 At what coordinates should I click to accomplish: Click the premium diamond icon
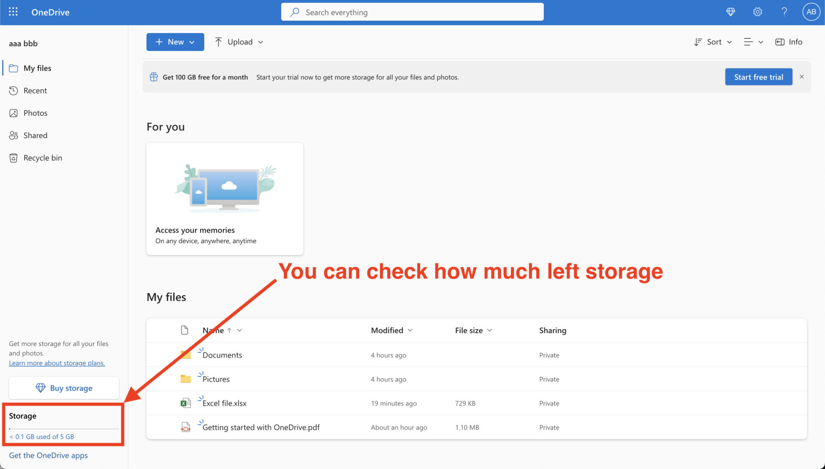point(730,12)
